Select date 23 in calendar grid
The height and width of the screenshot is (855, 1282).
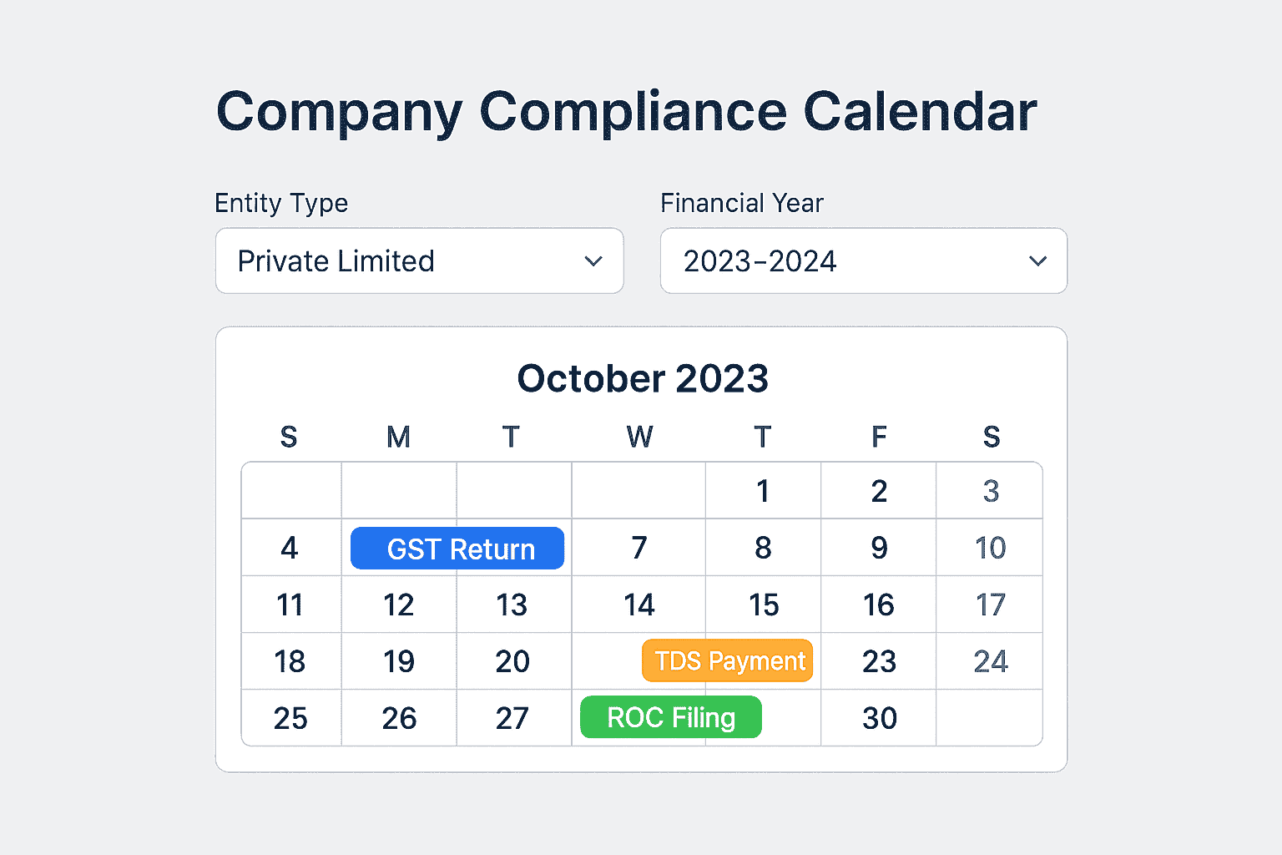[879, 661]
